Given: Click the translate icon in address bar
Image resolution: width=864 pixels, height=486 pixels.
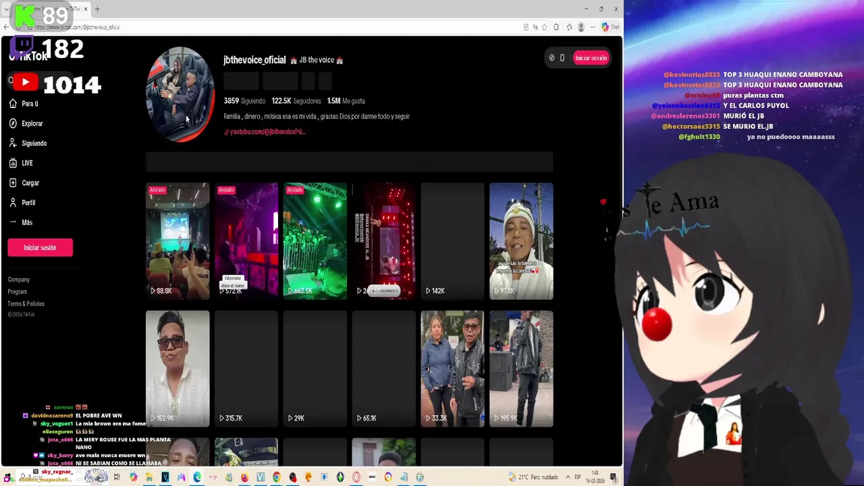Looking at the screenshot, I should (535, 27).
